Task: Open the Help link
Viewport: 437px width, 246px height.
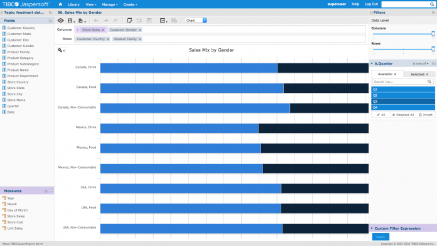Action: [x=355, y=4]
